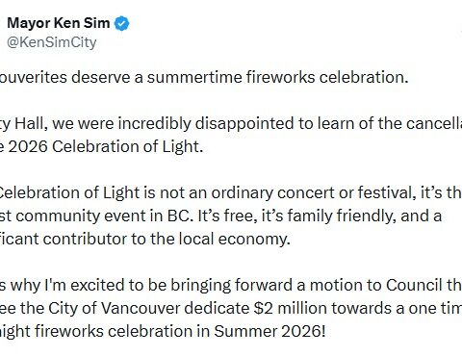Click the phrase 'family friendly'
The width and height of the screenshot is (462, 356).
click(x=342, y=216)
